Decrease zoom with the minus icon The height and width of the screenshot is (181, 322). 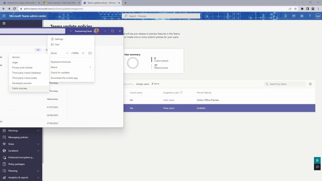pos(67,53)
